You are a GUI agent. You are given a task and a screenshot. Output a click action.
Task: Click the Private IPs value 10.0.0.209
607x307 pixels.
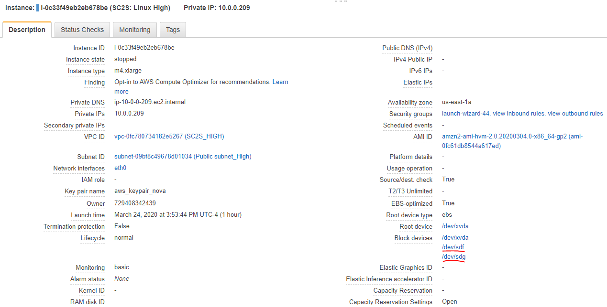(129, 114)
